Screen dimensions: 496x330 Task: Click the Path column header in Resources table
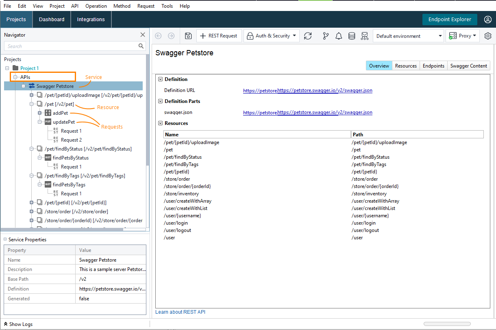(418, 134)
